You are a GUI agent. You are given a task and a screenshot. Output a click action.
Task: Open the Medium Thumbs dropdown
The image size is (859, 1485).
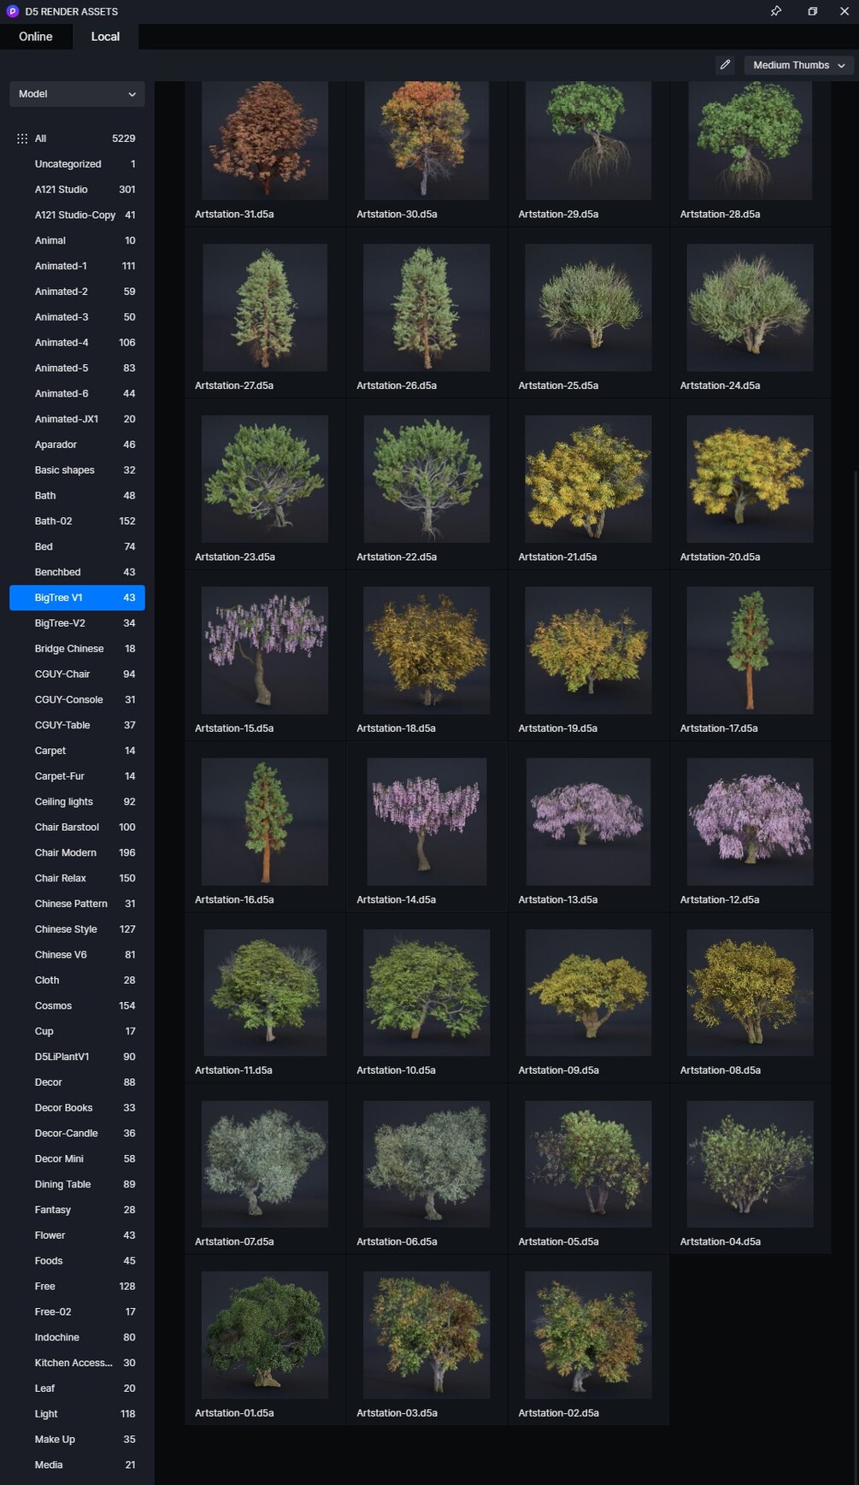click(x=798, y=65)
